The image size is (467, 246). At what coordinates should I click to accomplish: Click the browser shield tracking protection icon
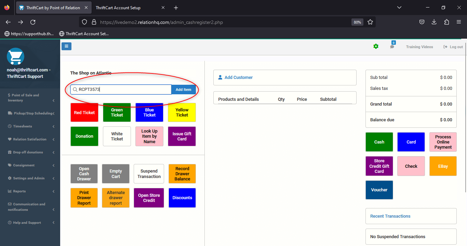[84, 22]
